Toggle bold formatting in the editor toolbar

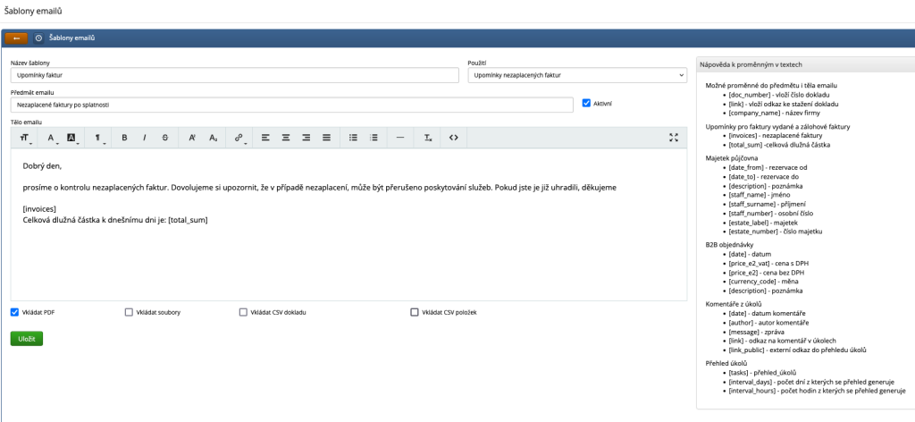[124, 138]
